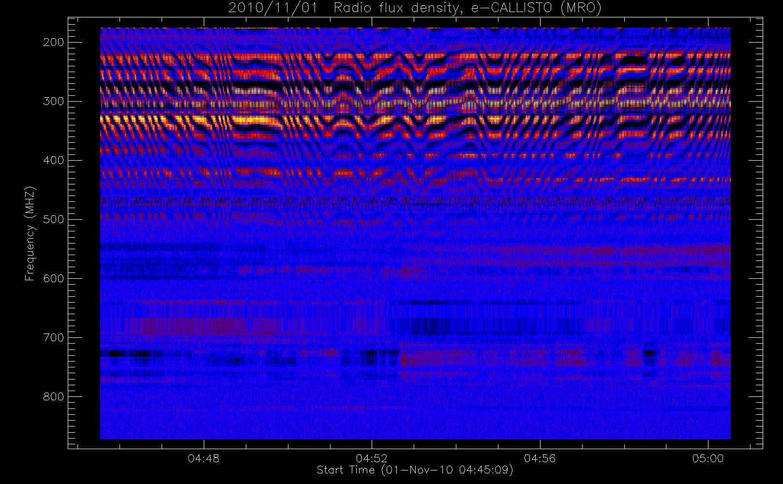Click the 200 frequency tick label

coord(54,42)
